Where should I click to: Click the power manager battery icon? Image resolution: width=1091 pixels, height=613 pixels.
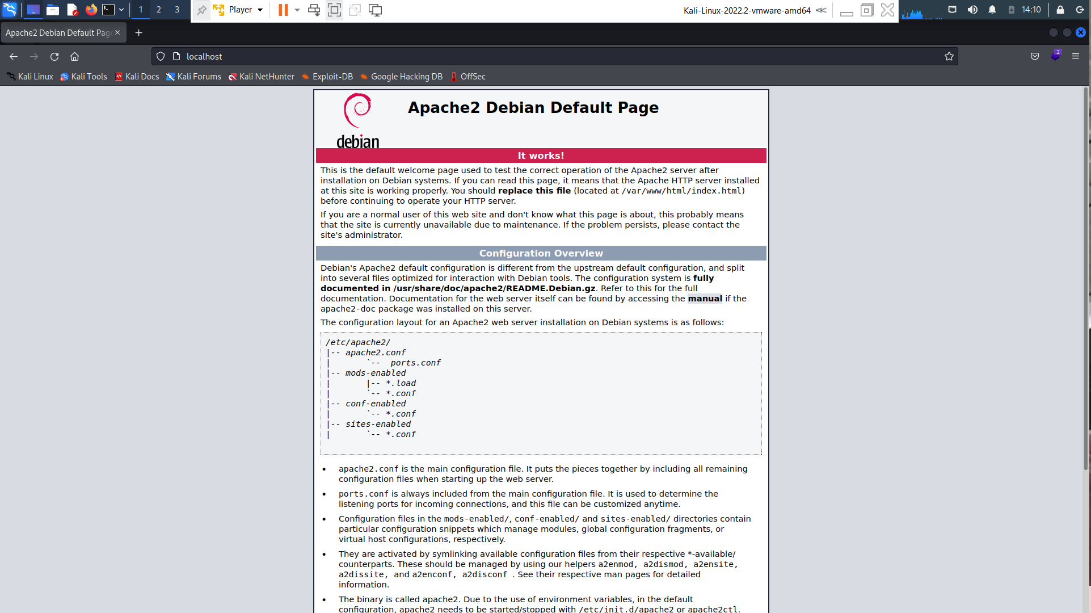1012,10
